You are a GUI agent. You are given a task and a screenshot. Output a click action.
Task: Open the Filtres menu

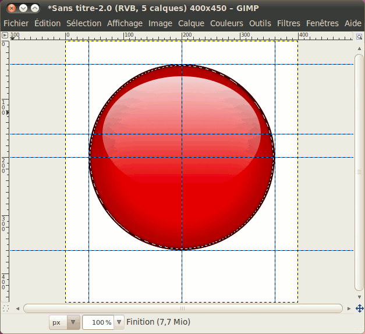[x=289, y=23]
